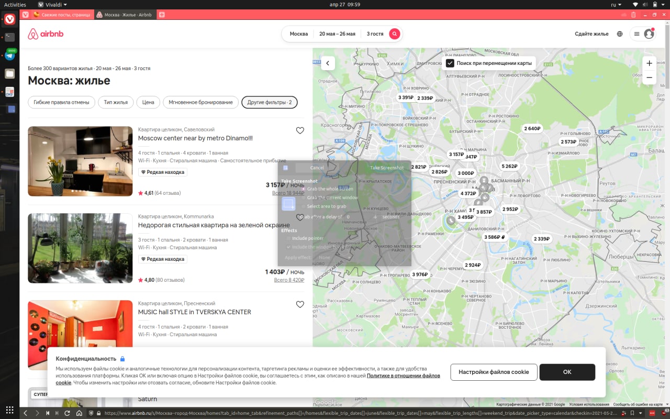The image size is (670, 419).
Task: Click the kitchen photo of Dinamo listing
Action: (x=80, y=161)
